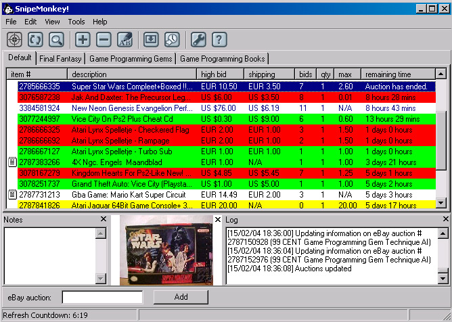The width and height of the screenshot is (452, 322).
Task: Click the US $76.00 high bid cell
Action: [219, 108]
